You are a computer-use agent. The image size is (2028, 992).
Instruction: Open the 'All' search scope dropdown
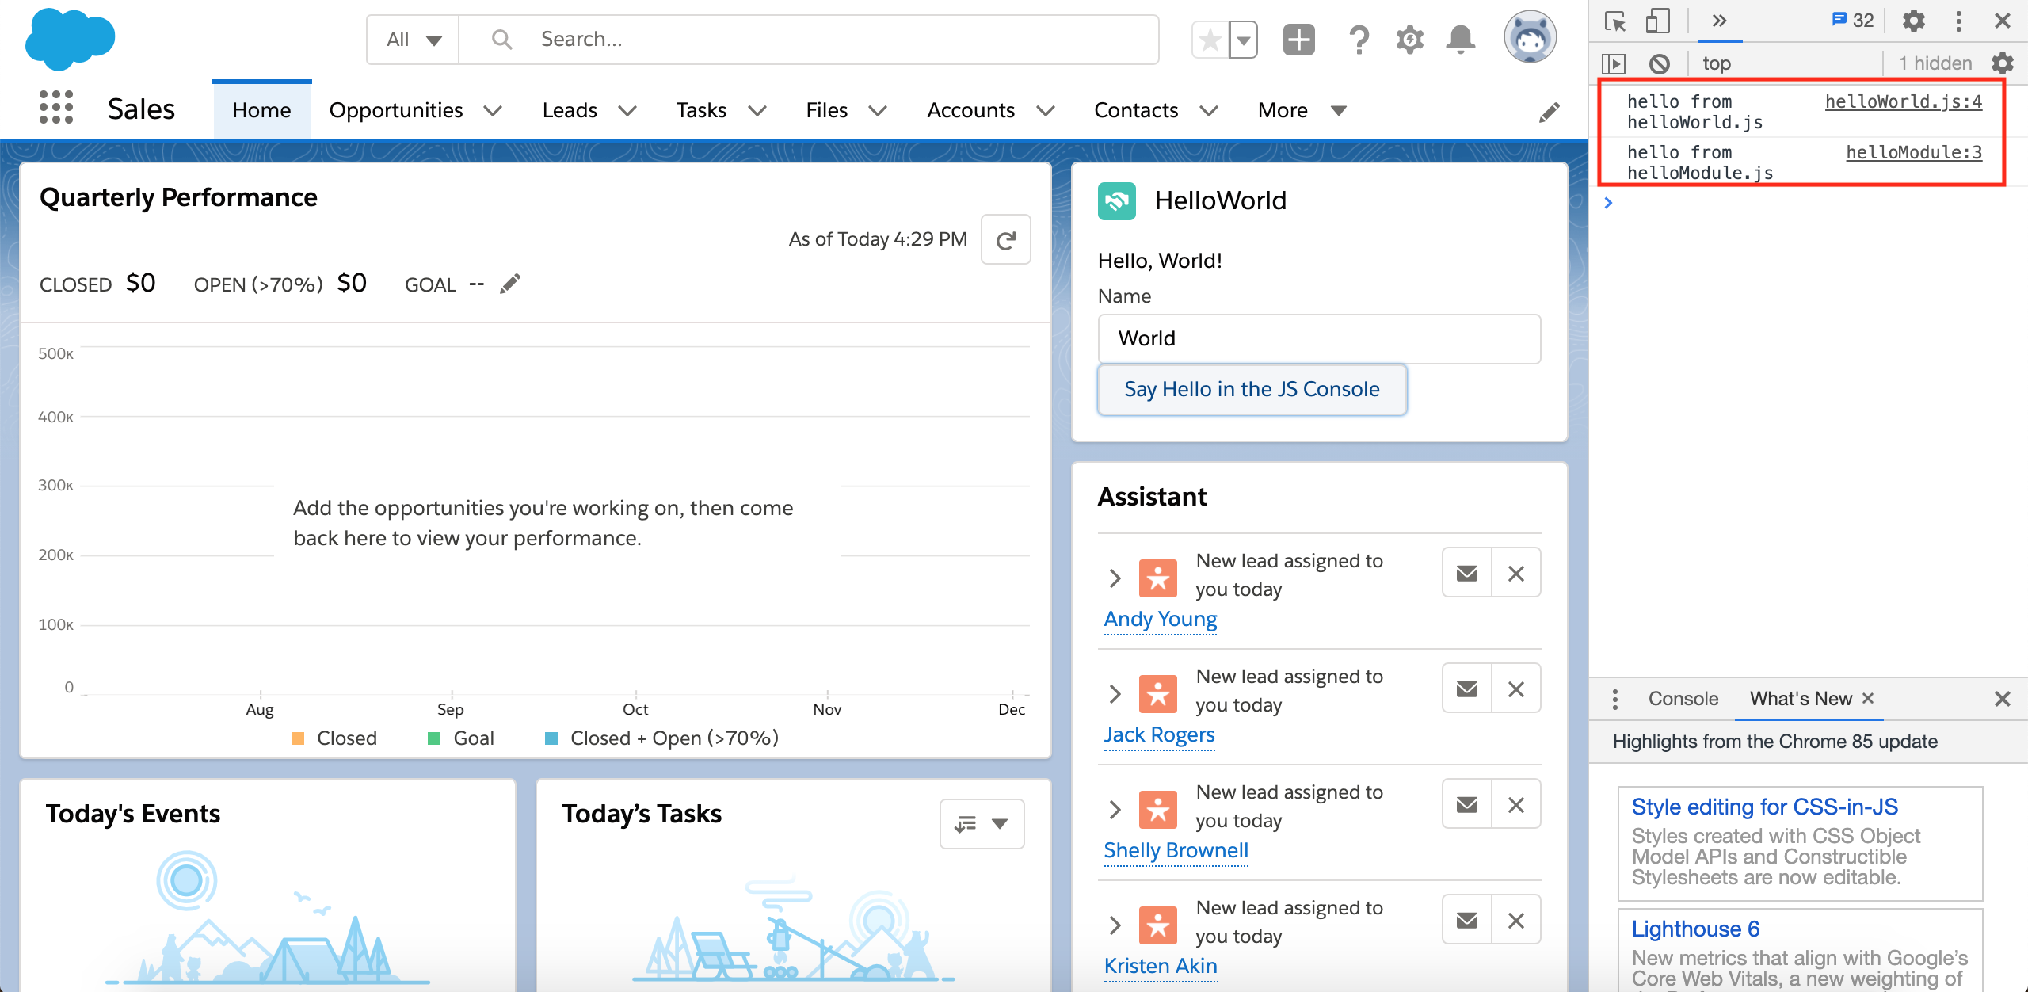[x=412, y=38]
